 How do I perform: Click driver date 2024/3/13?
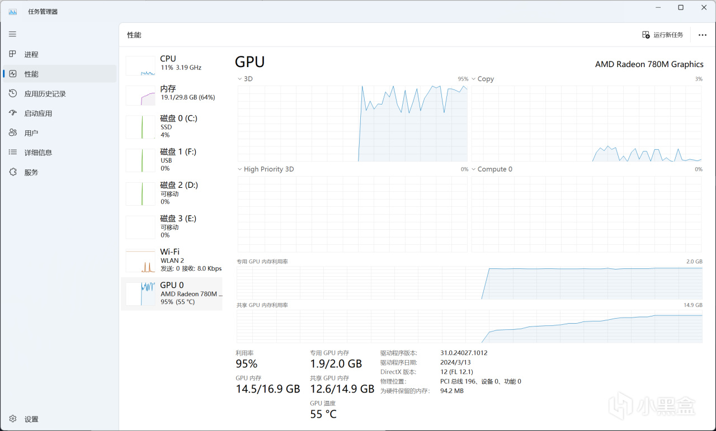point(455,362)
